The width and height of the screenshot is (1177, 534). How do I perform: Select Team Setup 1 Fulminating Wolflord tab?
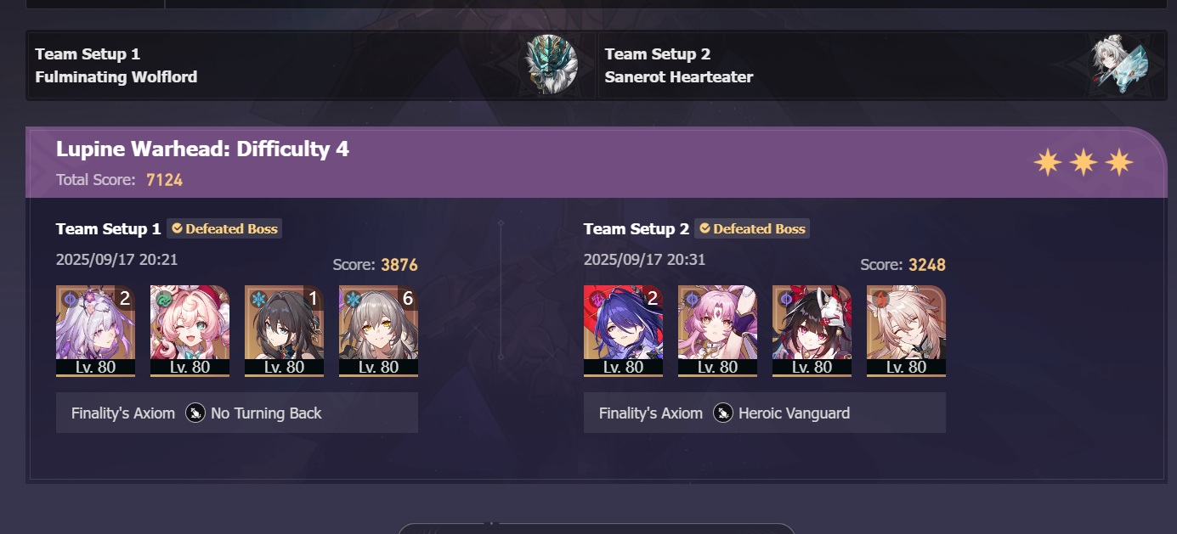[x=312, y=65]
